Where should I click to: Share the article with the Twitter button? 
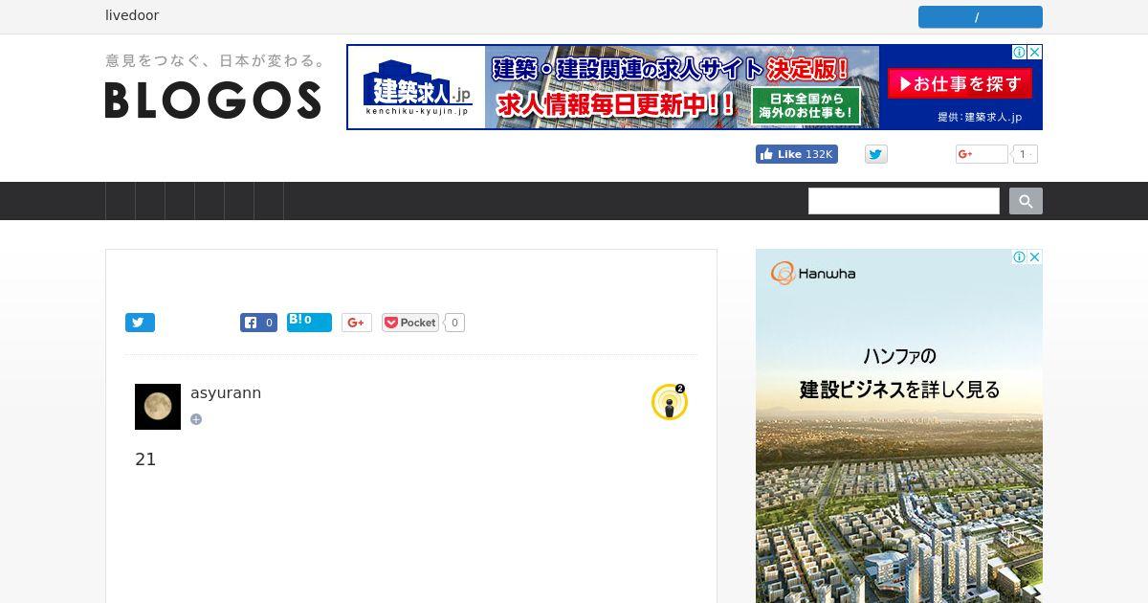click(x=140, y=323)
